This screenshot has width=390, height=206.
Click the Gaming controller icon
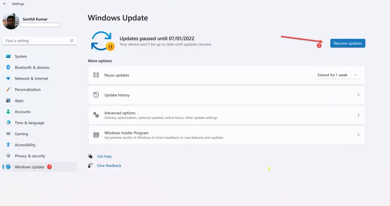click(x=8, y=134)
